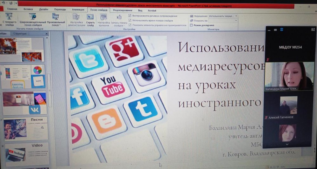The image size is (317, 169).
Task: Select Баландина Мария video tile in Zoom
Action: 289,76
